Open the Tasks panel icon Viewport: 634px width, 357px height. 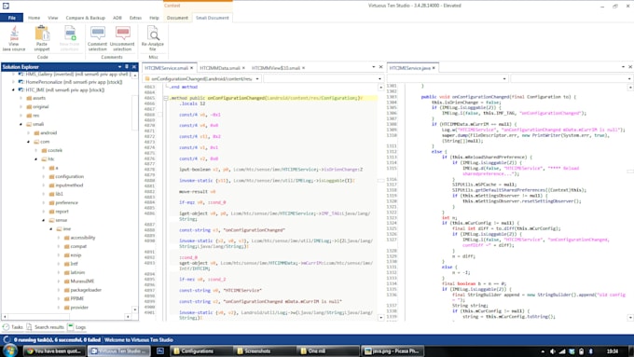7,327
